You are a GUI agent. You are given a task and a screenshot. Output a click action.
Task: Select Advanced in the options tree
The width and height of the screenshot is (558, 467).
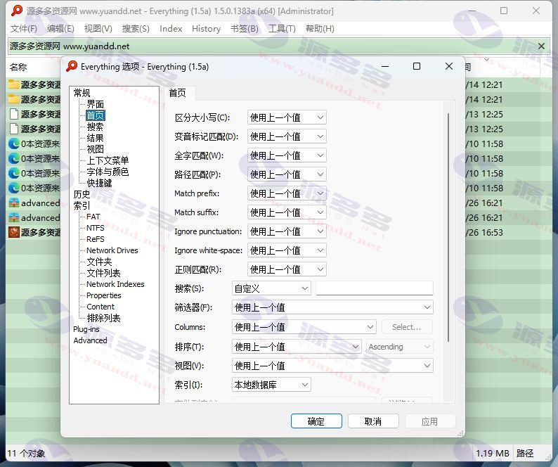90,340
